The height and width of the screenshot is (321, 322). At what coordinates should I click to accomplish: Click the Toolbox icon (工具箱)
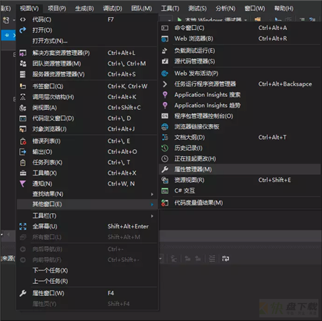click(x=23, y=173)
